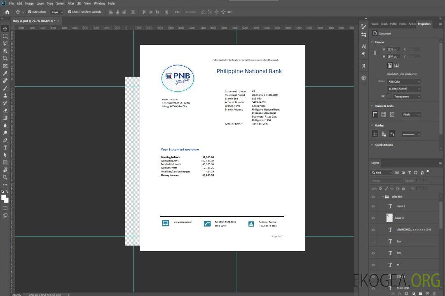Hide Layer 3 visibility eye
Screen dimensions: 445x296
373,218
